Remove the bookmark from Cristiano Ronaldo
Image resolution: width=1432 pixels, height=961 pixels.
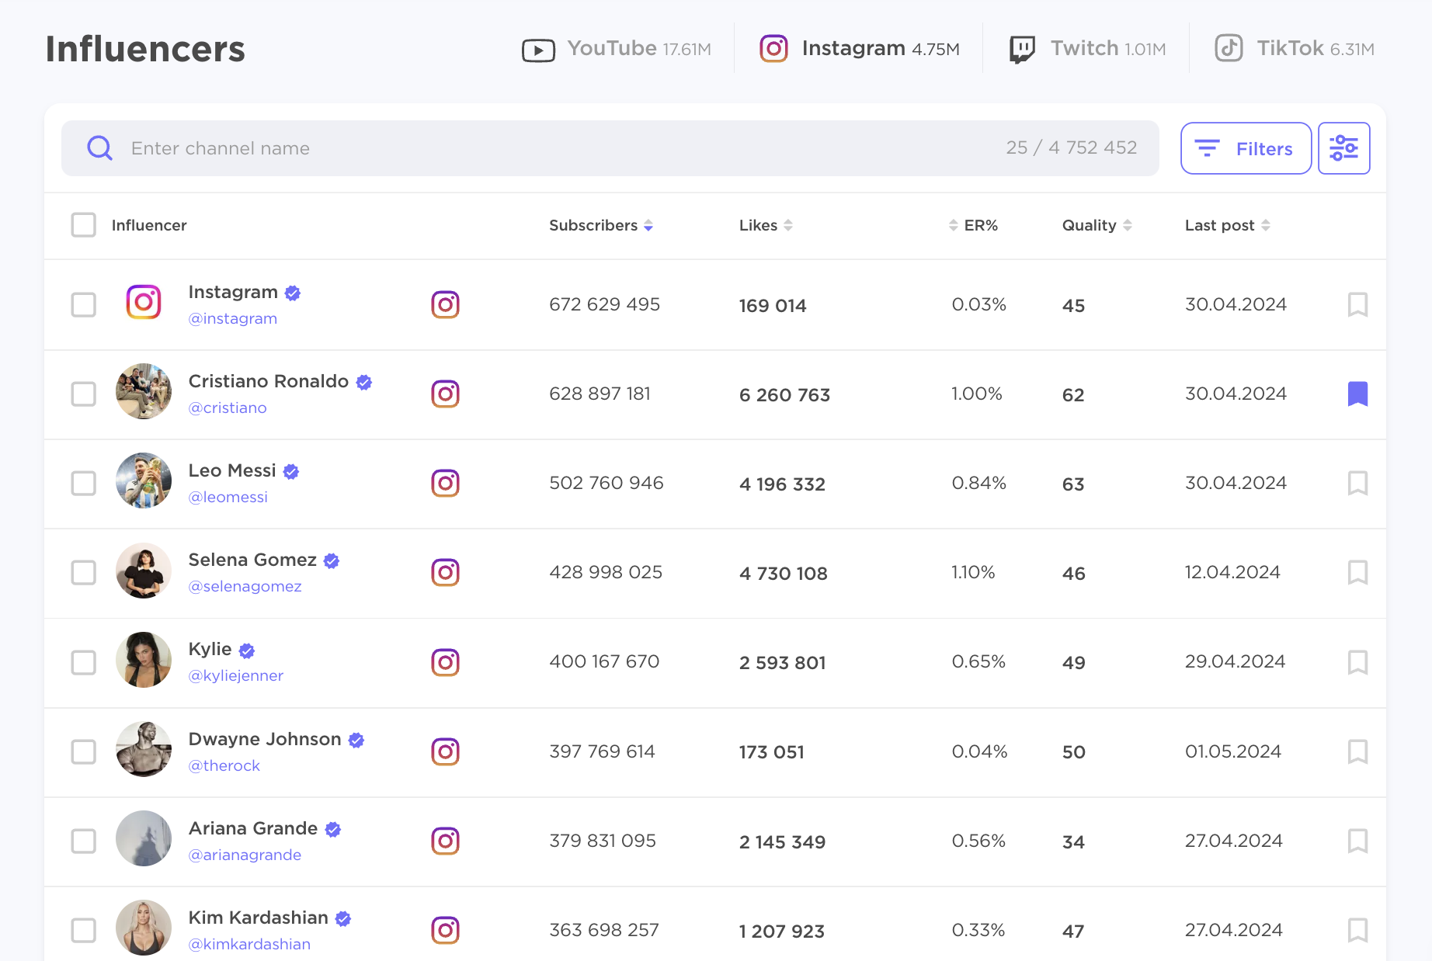click(x=1357, y=394)
